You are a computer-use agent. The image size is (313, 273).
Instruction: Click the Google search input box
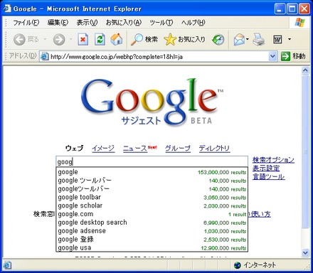(152, 161)
